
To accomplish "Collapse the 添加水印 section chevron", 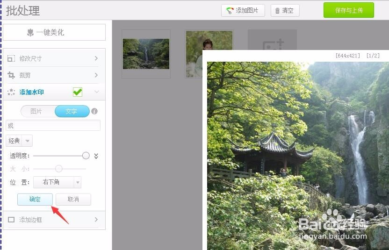I will (x=97, y=92).
